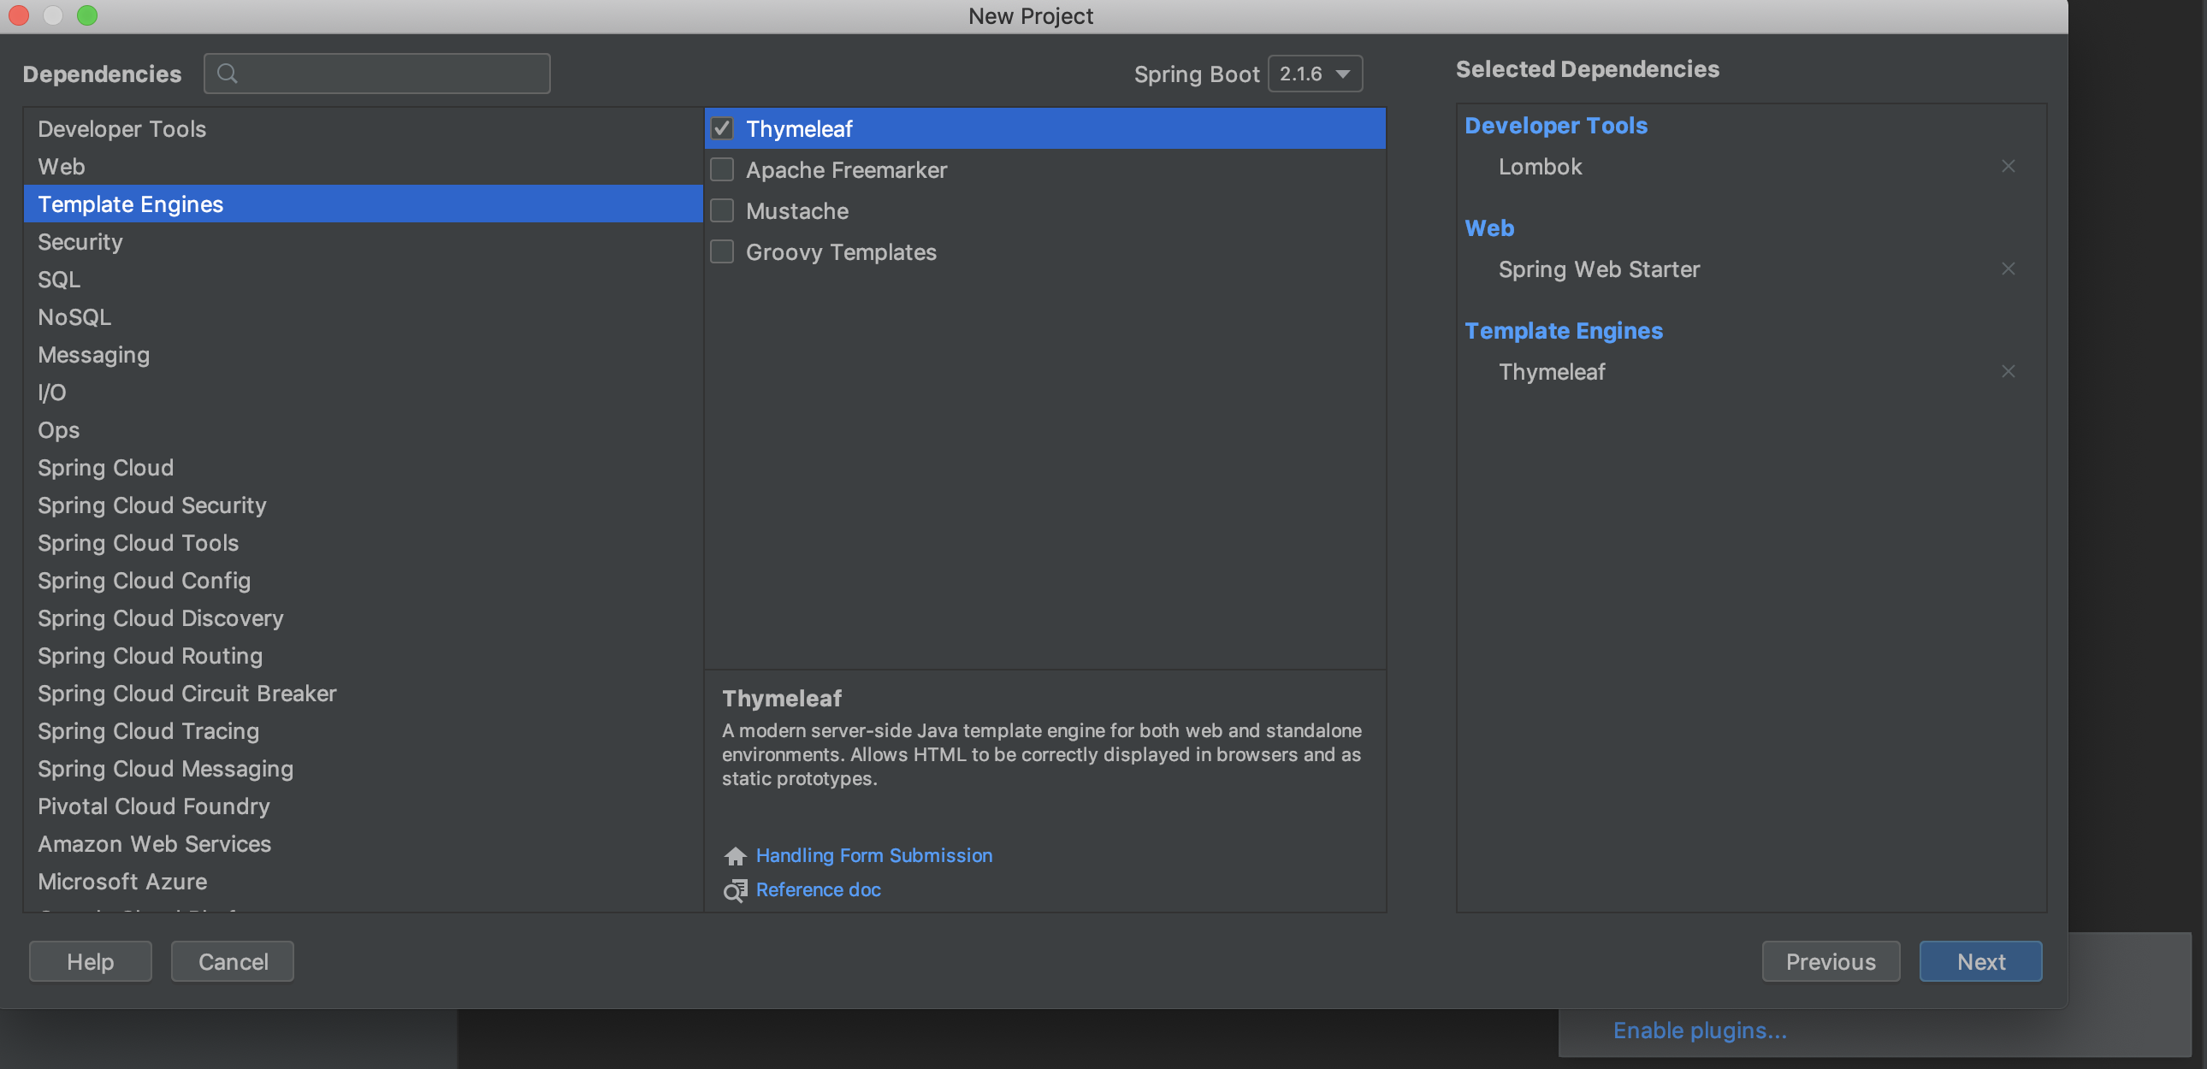Click the Next button to proceed

point(1980,960)
